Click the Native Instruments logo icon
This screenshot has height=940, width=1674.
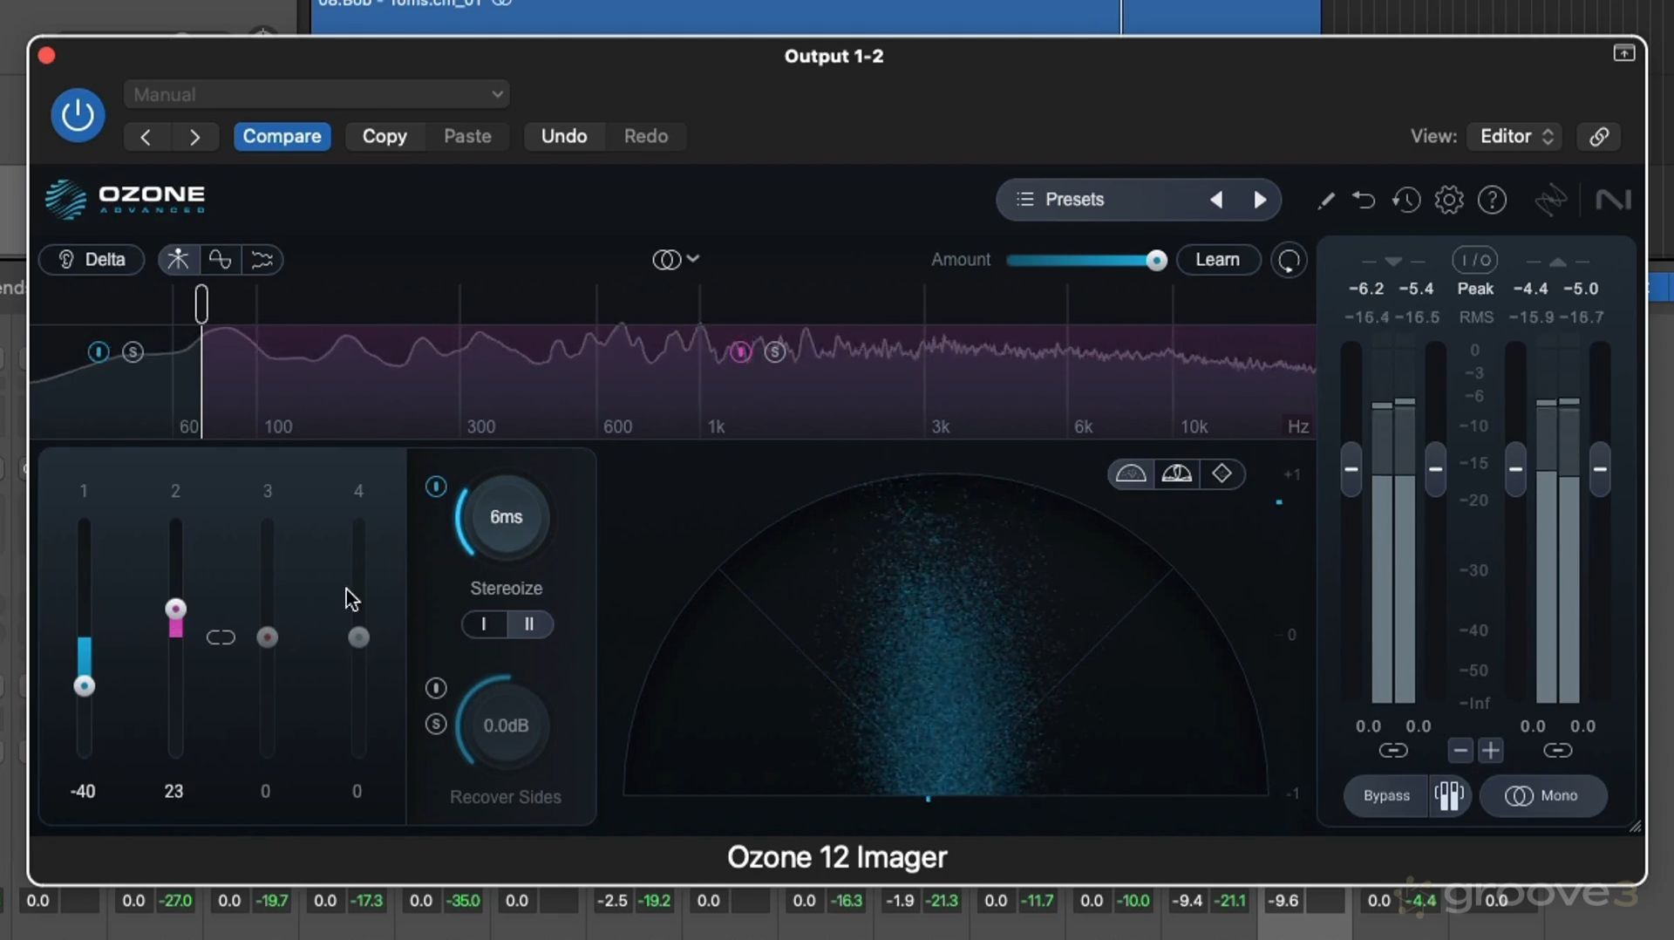(1613, 201)
